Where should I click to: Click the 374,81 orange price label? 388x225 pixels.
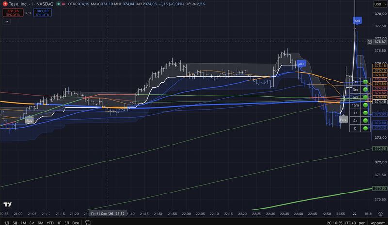tap(380, 75)
